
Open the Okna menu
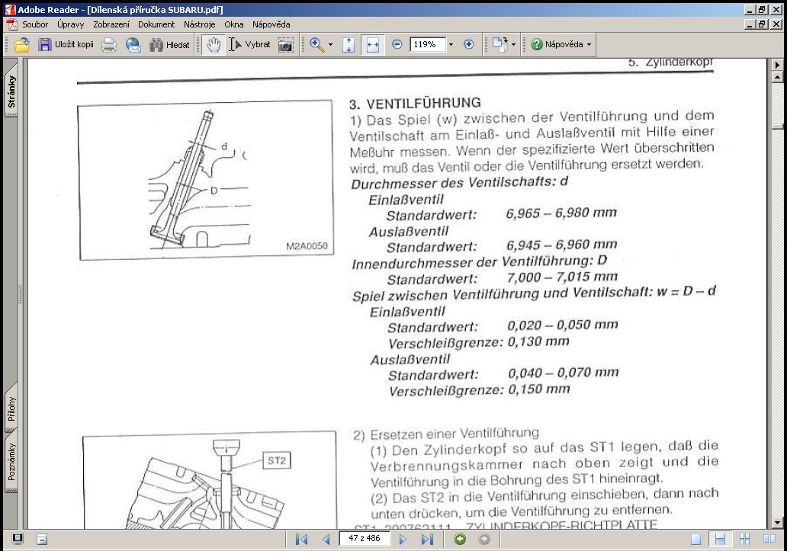pyautogui.click(x=234, y=24)
